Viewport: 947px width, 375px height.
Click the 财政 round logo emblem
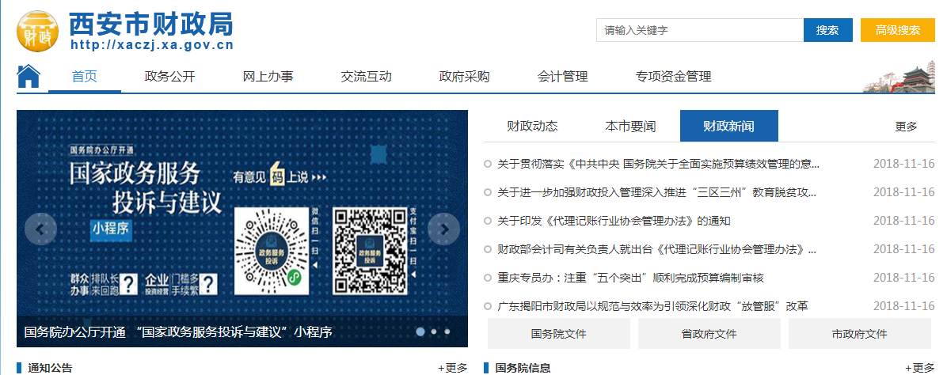pos(37,30)
